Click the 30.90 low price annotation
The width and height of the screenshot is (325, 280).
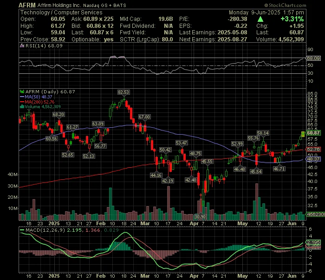click(x=200, y=217)
